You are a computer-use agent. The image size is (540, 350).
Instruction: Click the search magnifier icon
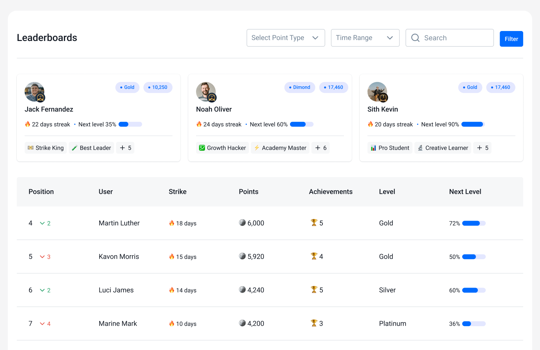415,38
